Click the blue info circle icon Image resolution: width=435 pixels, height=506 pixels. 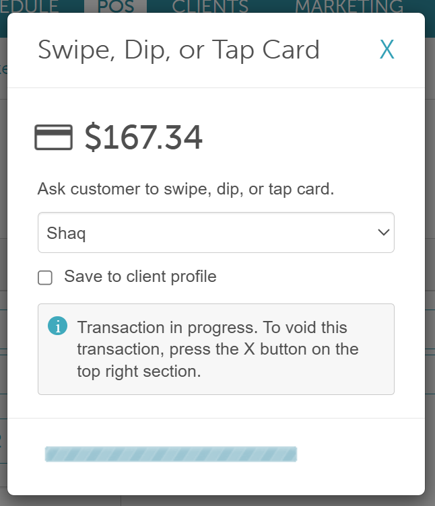(57, 326)
